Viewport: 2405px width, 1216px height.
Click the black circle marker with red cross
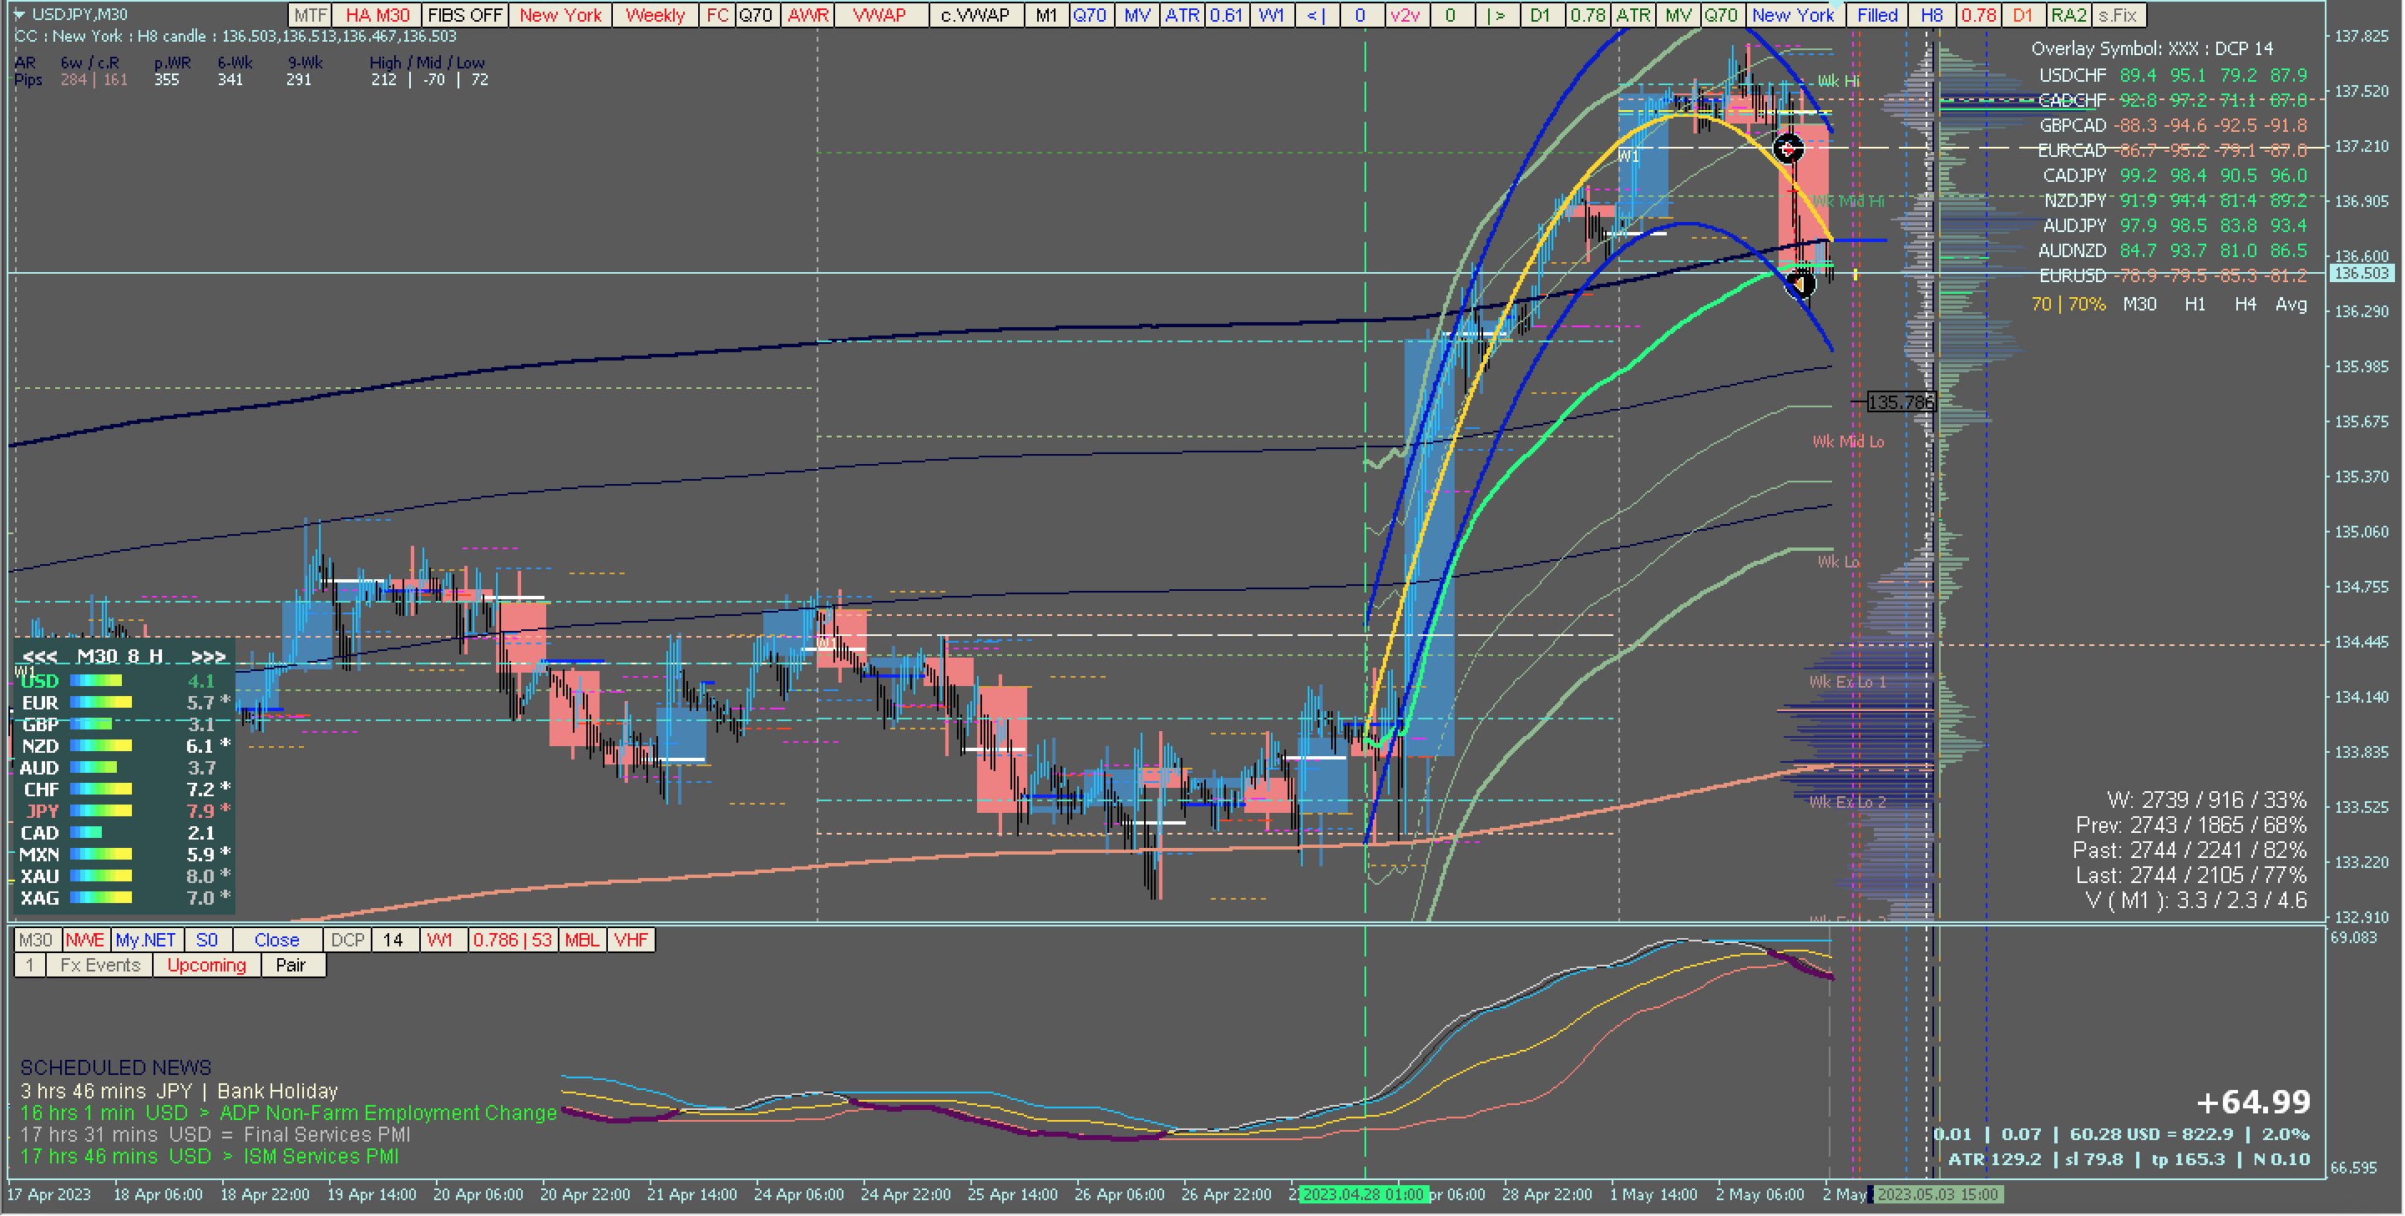(1787, 149)
